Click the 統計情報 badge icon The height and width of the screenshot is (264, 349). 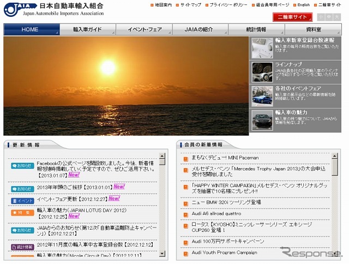click(22, 247)
